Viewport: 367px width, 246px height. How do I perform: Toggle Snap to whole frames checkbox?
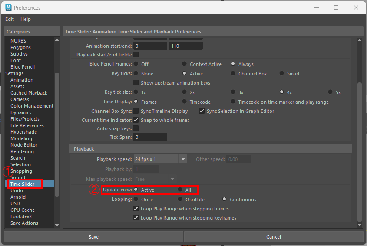(x=136, y=120)
